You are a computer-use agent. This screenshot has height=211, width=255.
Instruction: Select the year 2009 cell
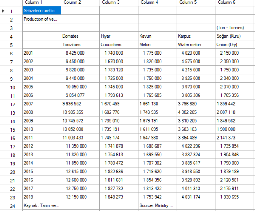click(x=42, y=121)
